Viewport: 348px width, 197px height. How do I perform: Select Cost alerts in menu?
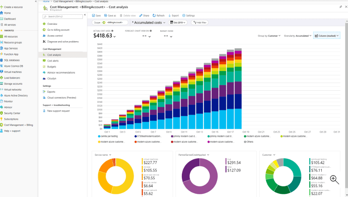pyautogui.click(x=53, y=61)
